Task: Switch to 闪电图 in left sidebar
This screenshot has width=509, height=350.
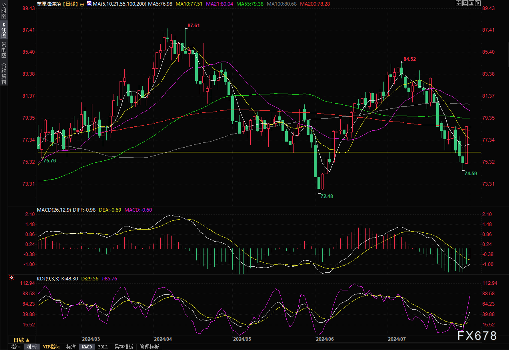Action: coord(4,50)
